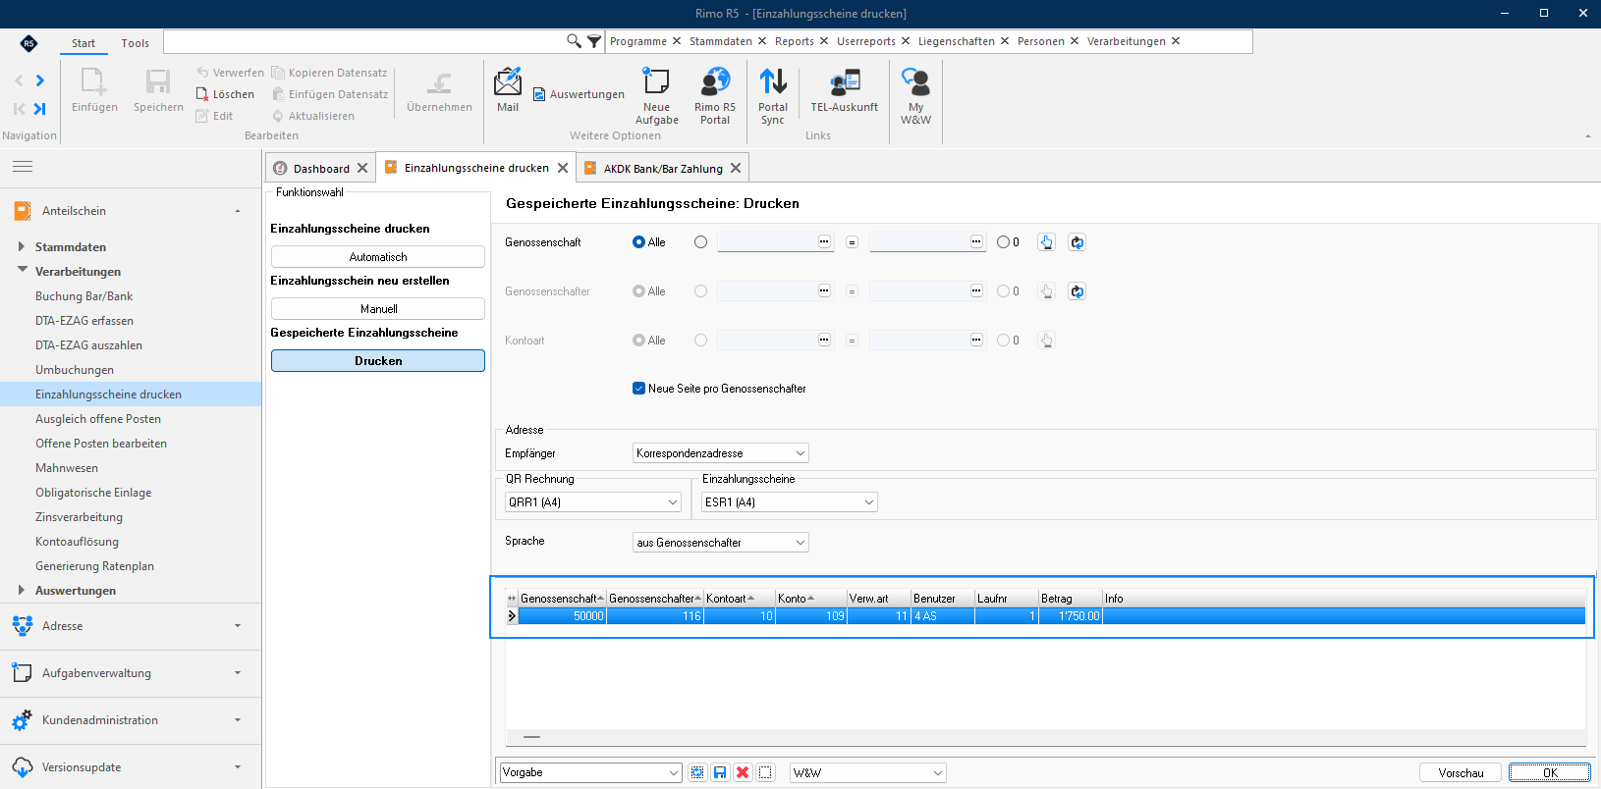This screenshot has width=1601, height=789.
Task: Select the Genossenschaft '0' radio button
Action: (x=1003, y=242)
